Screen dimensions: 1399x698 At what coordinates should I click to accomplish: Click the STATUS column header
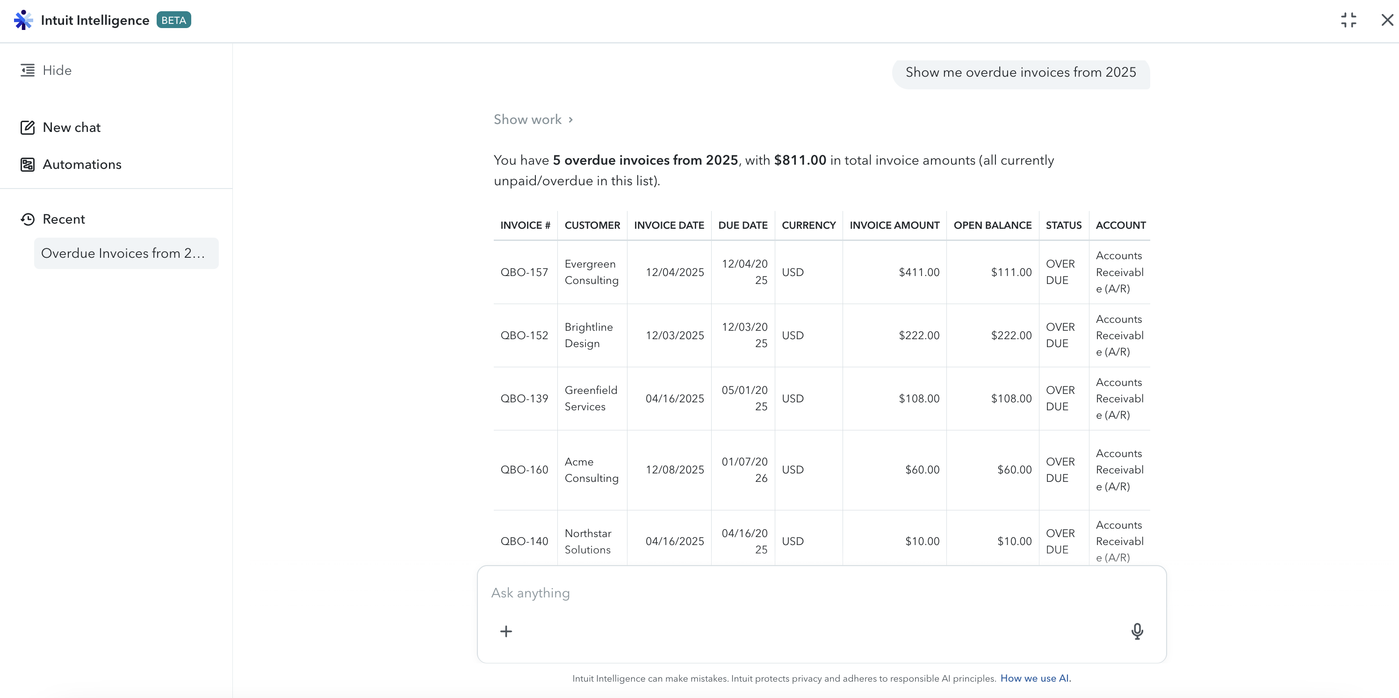(x=1063, y=225)
